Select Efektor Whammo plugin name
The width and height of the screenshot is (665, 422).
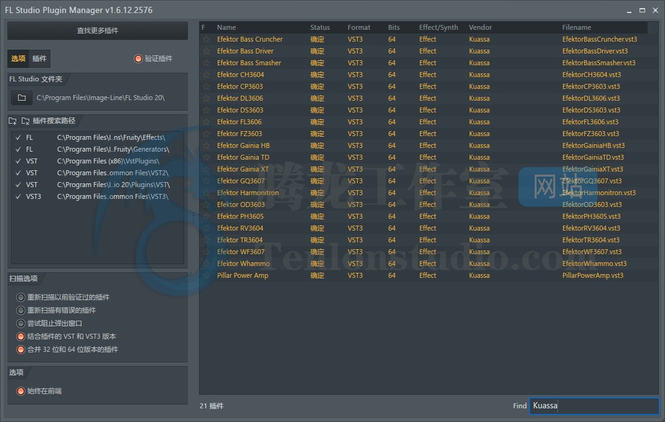tap(243, 264)
